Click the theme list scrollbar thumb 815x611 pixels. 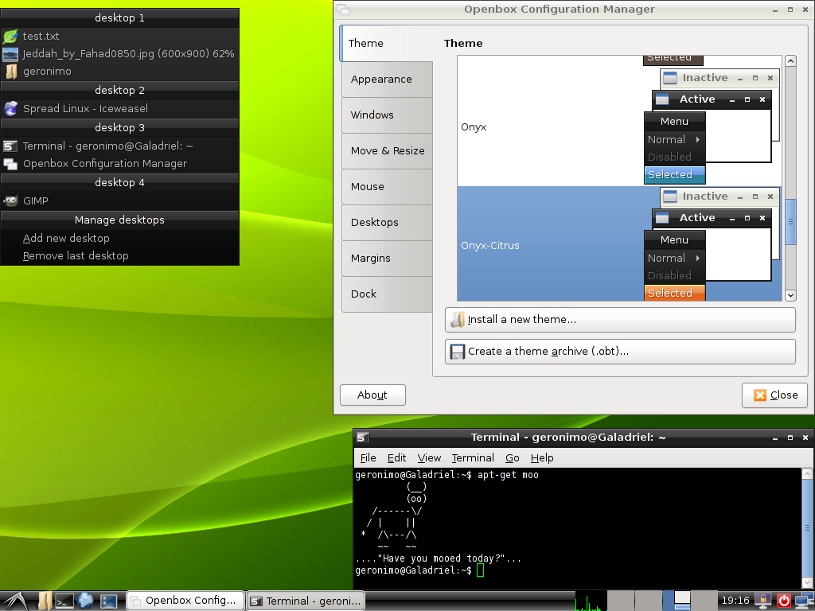click(x=790, y=222)
